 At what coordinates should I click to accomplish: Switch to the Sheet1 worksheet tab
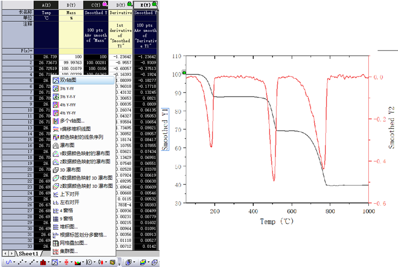pyautogui.click(x=29, y=254)
